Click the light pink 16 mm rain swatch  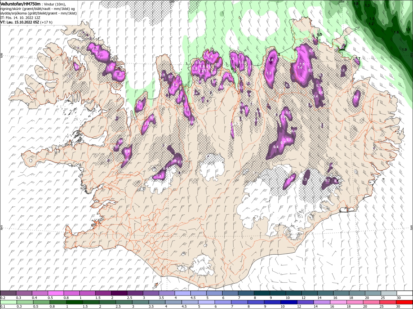pos(338,303)
